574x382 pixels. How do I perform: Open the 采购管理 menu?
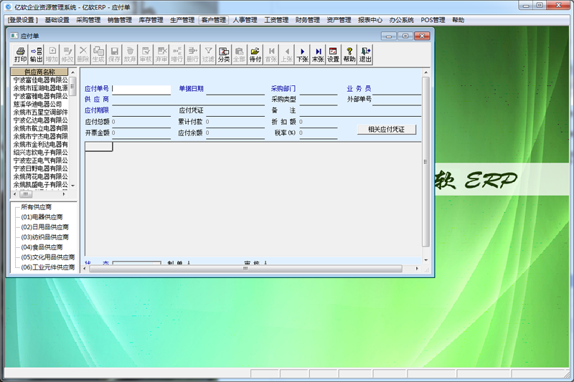pyautogui.click(x=88, y=20)
